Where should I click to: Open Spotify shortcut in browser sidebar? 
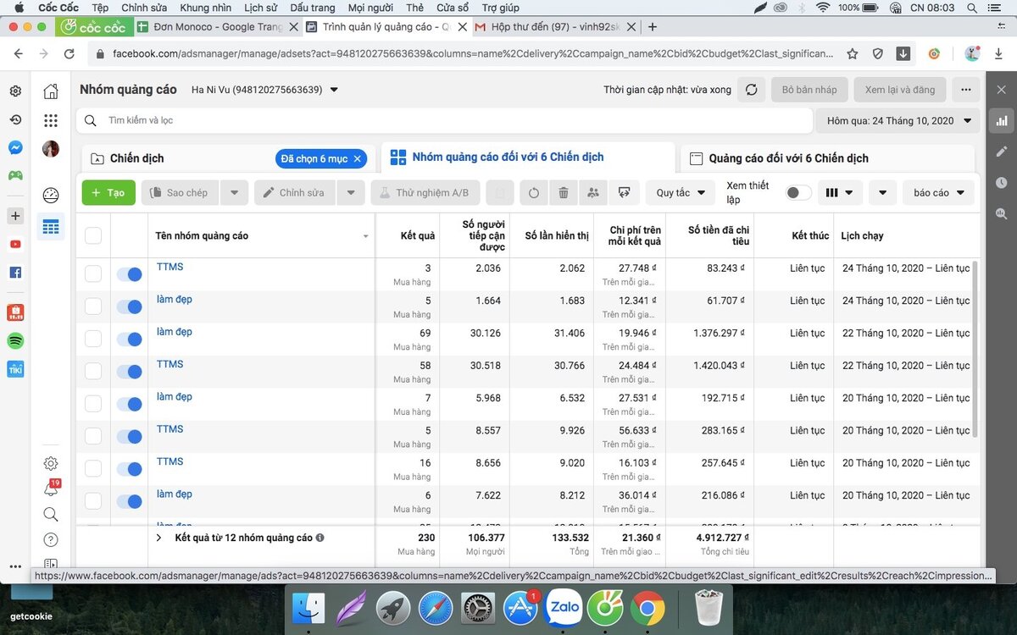(15, 340)
